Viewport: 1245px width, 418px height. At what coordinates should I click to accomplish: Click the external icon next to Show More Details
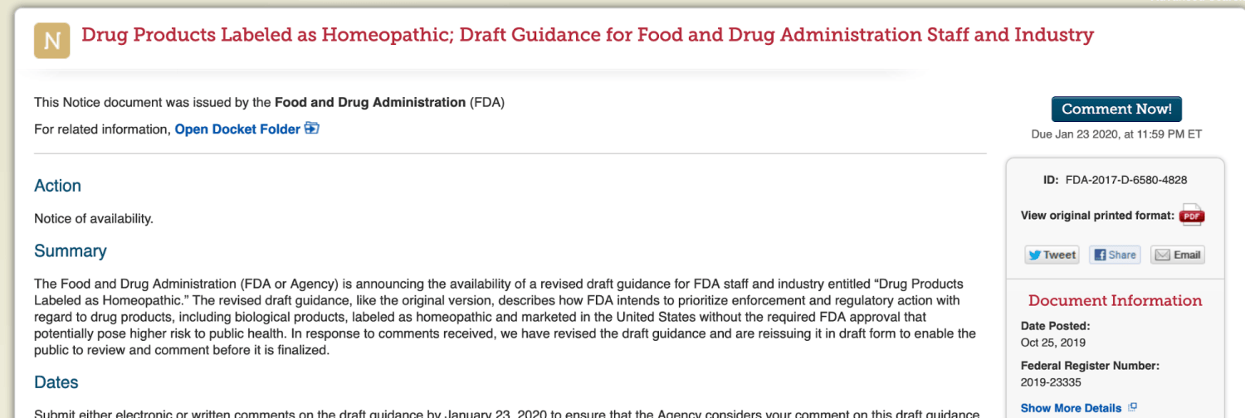coord(1133,408)
